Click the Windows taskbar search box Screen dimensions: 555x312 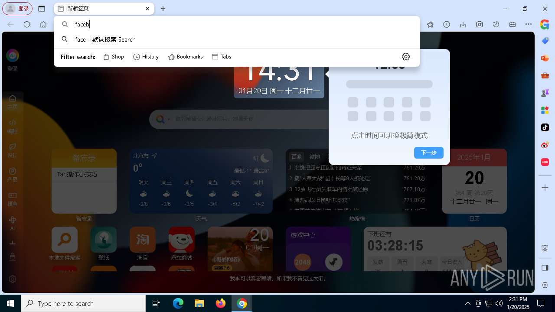coord(83,303)
